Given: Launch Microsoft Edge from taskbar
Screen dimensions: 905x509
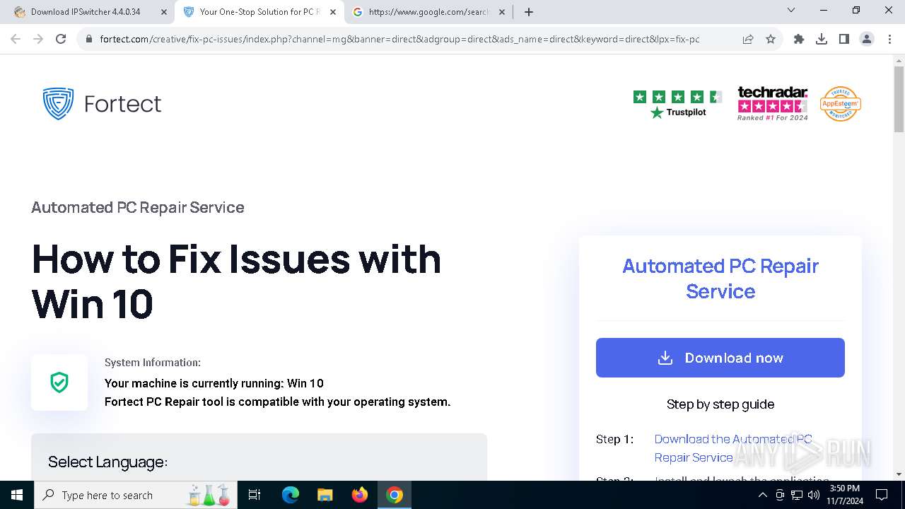Looking at the screenshot, I should point(291,495).
